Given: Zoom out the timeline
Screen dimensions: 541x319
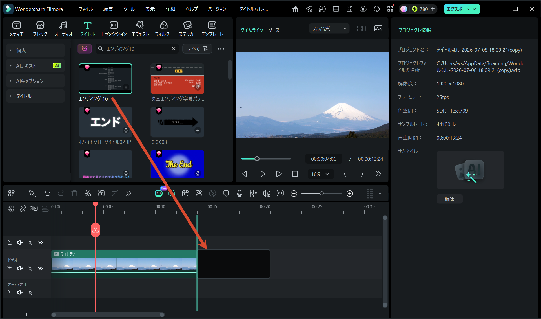Looking at the screenshot, I should pyautogui.click(x=294, y=194).
